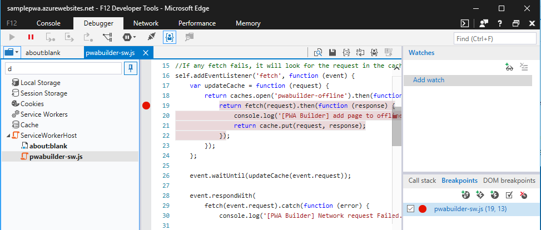The height and width of the screenshot is (230, 541).
Task: Click Add XHR breakpoint icon
Action: [x=465, y=195]
